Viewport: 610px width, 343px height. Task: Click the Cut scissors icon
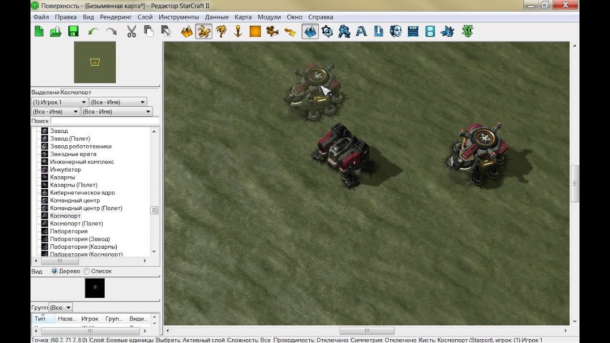pyautogui.click(x=132, y=32)
